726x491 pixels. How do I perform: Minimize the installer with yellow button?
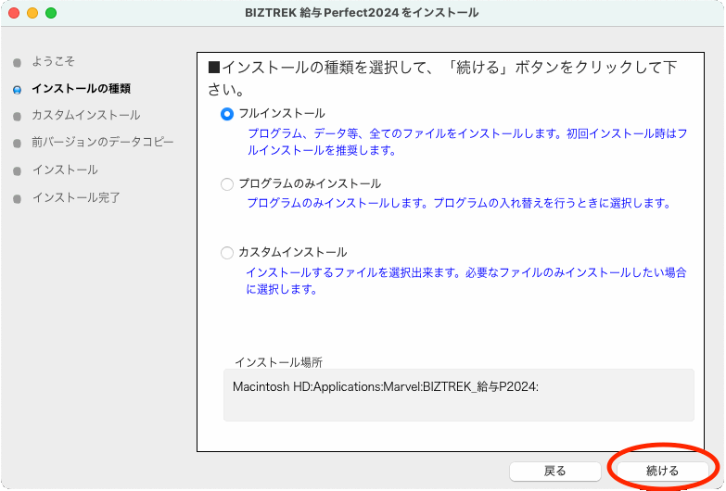point(32,13)
